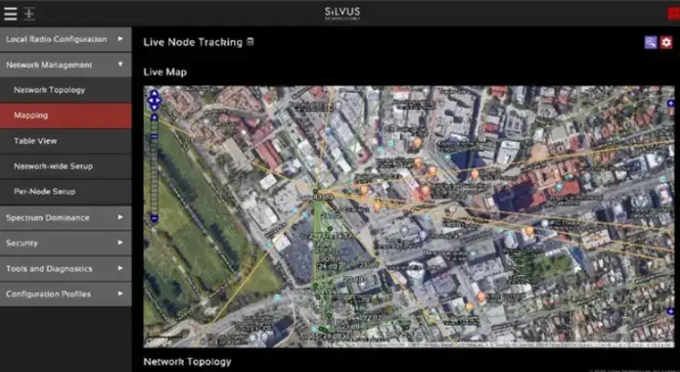The width and height of the screenshot is (680, 372).
Task: Click the purple magnifier search icon
Action: (x=650, y=42)
